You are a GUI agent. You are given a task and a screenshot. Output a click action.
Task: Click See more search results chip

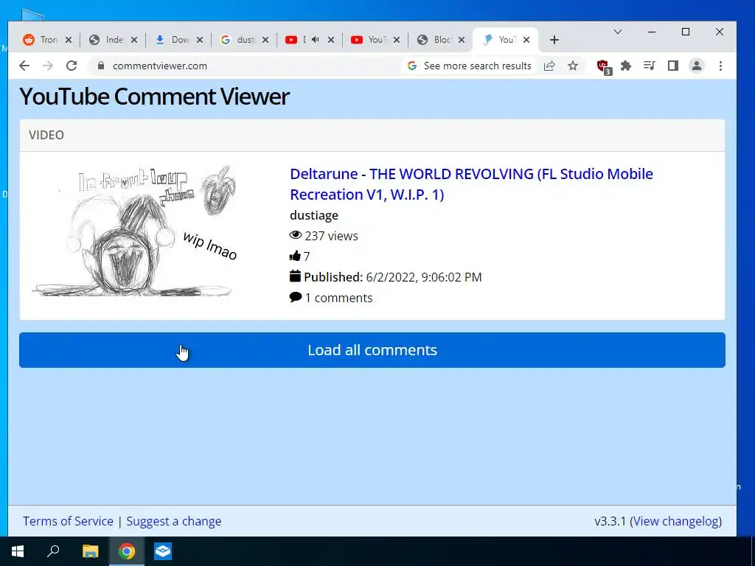coord(469,66)
